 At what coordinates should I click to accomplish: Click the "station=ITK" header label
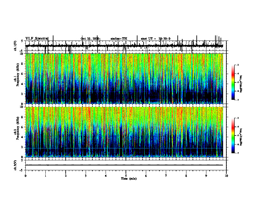[x=119, y=39]
